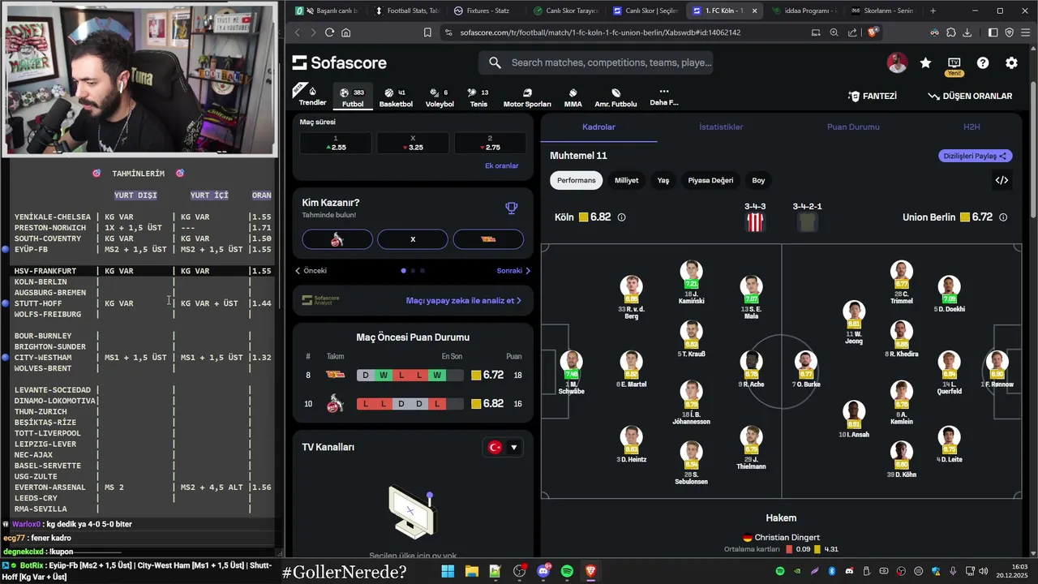
Task: Click referee name Christian Dingert
Action: tap(787, 537)
